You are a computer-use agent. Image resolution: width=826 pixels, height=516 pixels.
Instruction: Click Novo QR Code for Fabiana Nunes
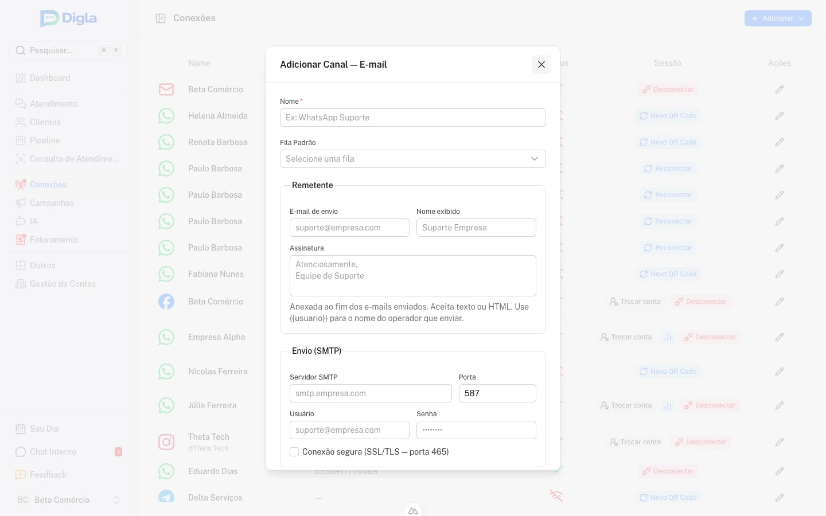[668, 274]
